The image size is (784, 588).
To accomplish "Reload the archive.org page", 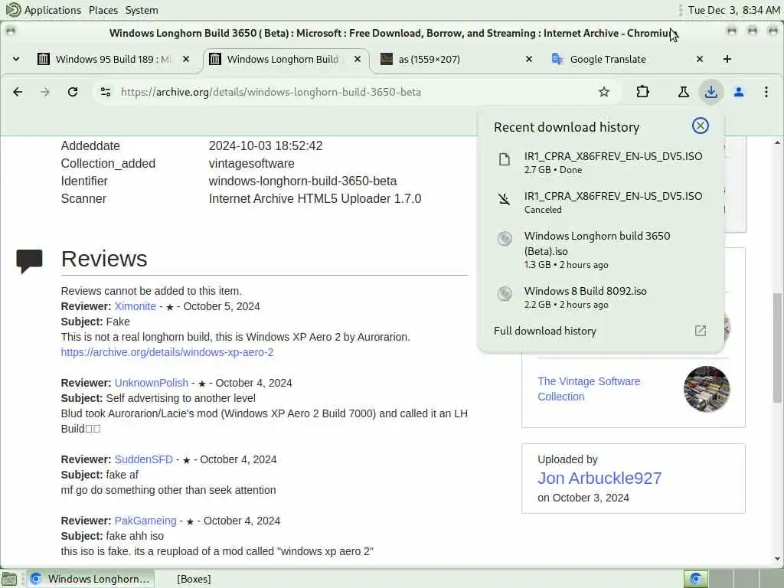I will pyautogui.click(x=73, y=92).
